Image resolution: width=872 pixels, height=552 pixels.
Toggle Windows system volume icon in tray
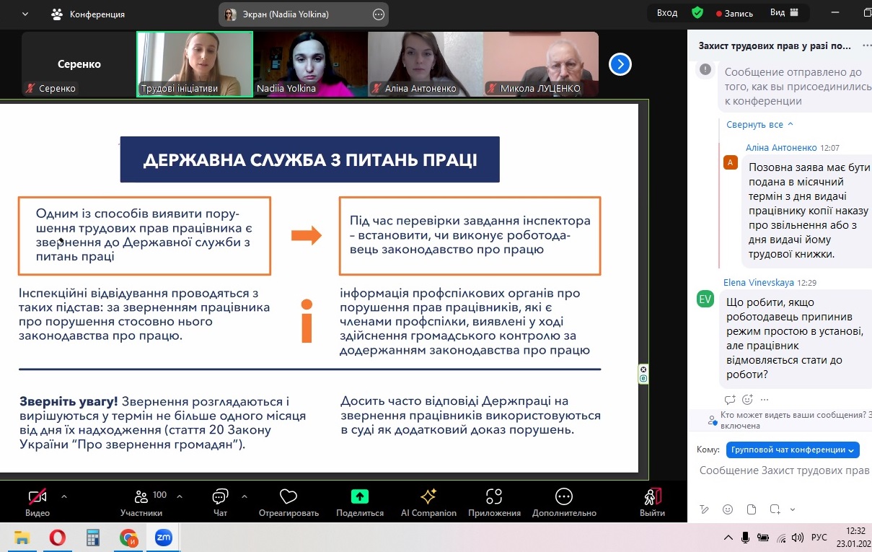(x=798, y=538)
